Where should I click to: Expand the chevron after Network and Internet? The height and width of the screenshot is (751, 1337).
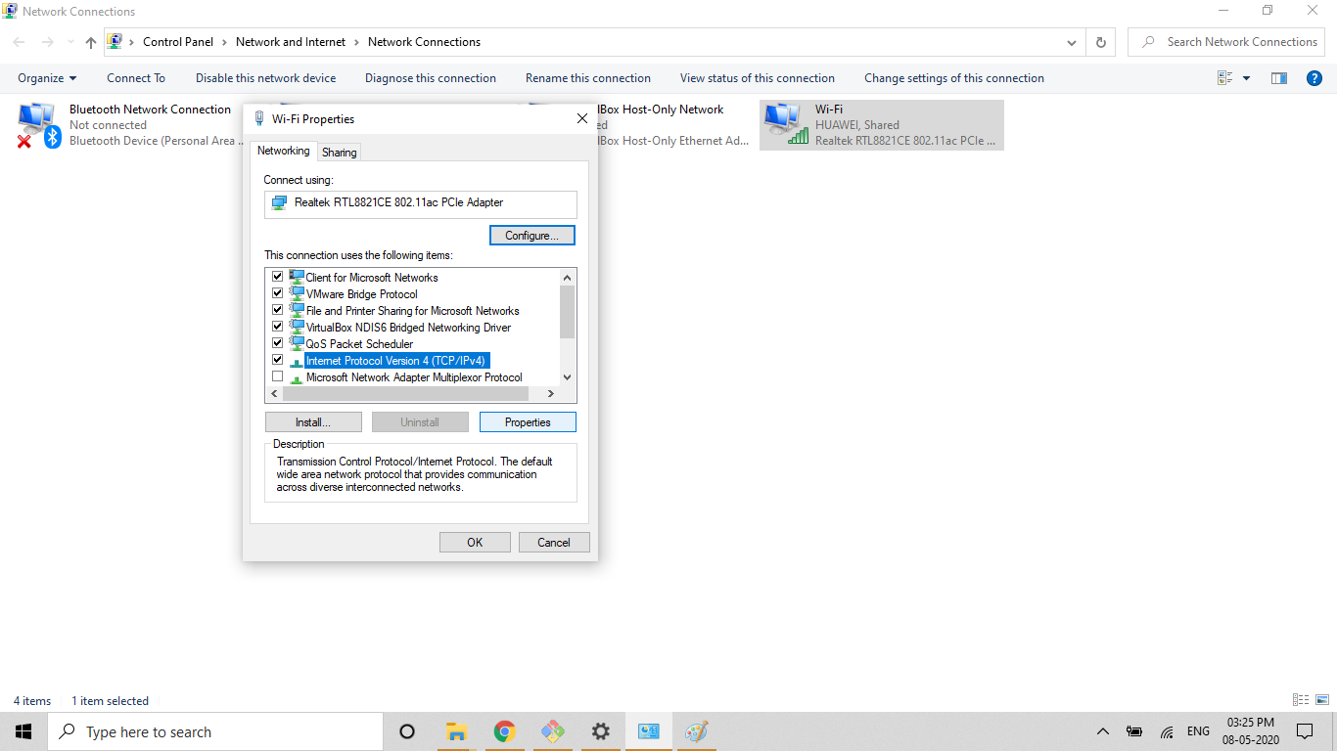click(357, 42)
